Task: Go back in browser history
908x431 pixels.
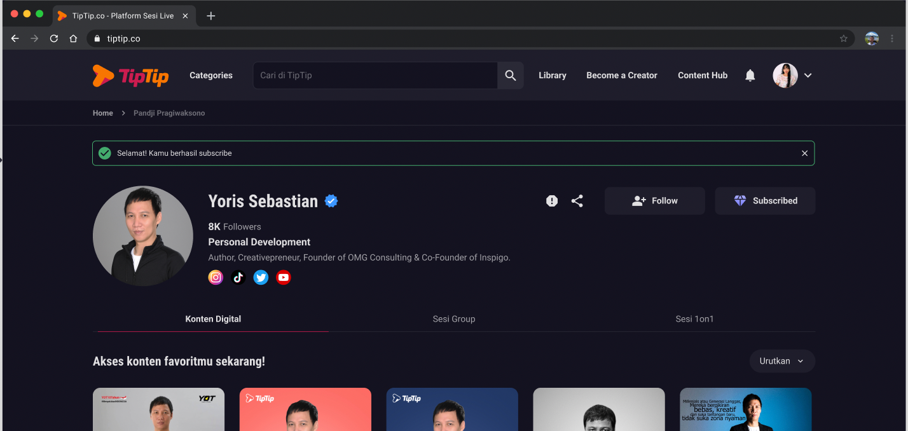Action: pos(15,38)
